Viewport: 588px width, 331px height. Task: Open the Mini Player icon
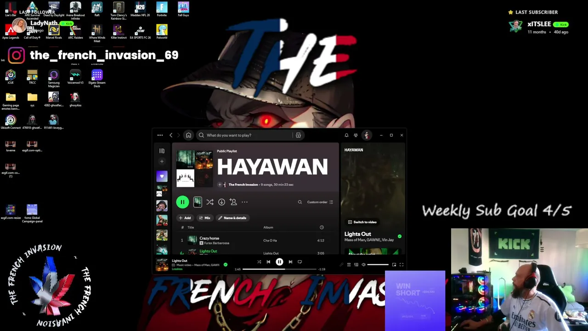click(x=394, y=265)
